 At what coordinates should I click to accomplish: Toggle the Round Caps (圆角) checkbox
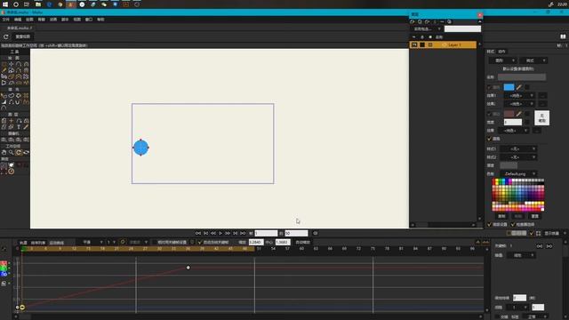(489, 139)
